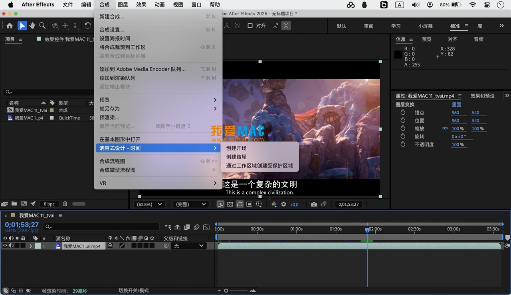The image size is (511, 295).
Task: Create a new folder in Project panel
Action: coord(14,204)
